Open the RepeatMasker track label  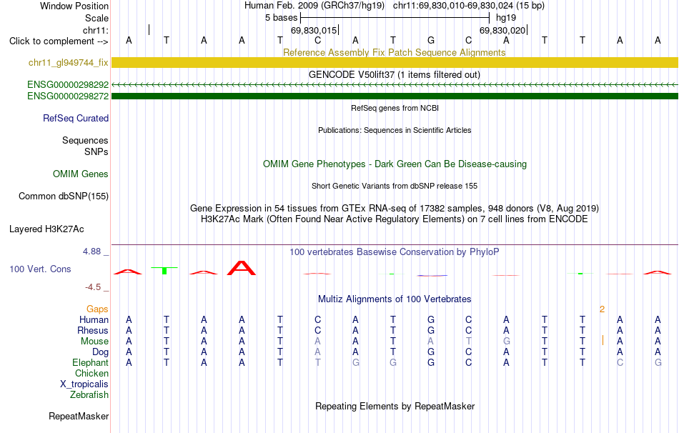pos(79,416)
